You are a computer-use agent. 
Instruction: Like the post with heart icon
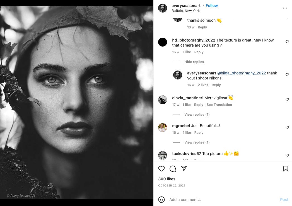click(161, 169)
